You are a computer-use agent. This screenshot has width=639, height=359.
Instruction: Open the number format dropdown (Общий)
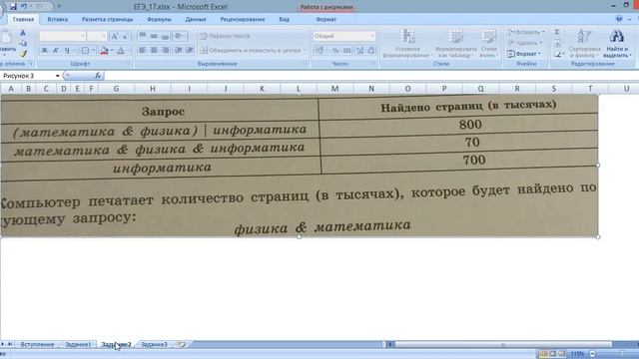343,36
